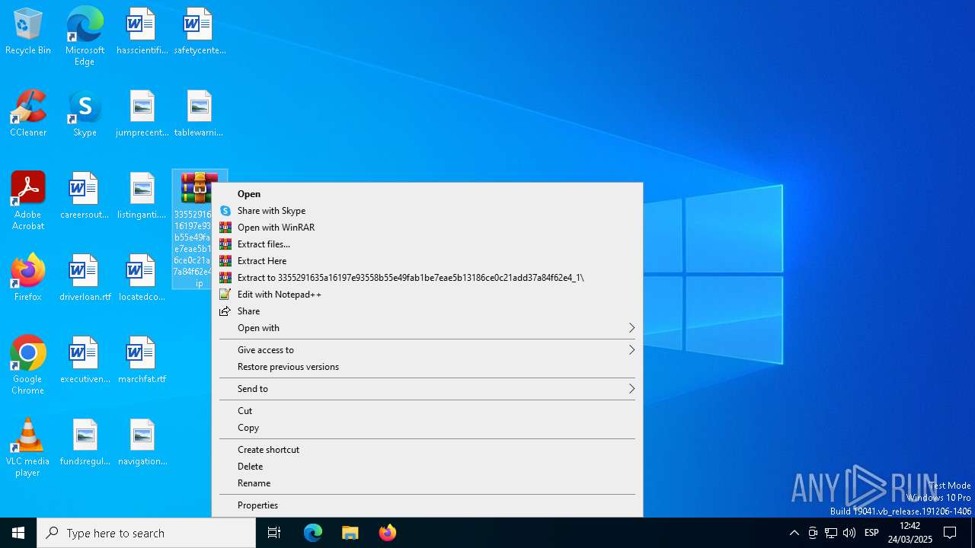975x548 pixels.
Task: Select the fundsregul... image file
Action: pos(85,443)
